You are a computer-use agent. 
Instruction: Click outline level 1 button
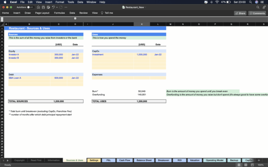click(2, 18)
